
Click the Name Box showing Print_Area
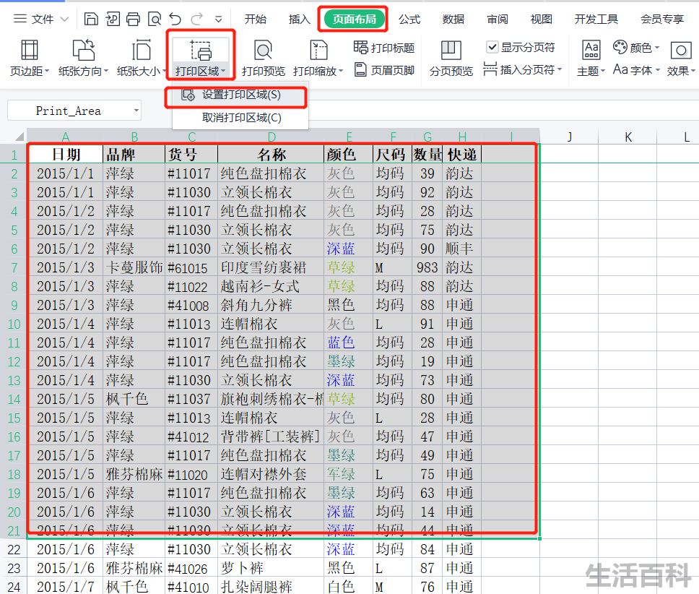(x=68, y=111)
